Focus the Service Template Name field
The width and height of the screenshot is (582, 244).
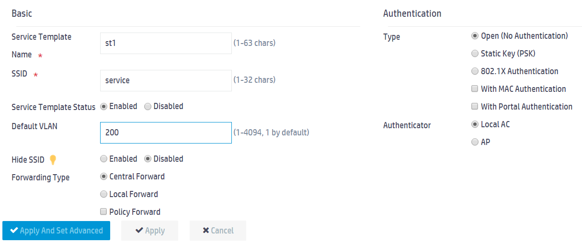coord(166,43)
